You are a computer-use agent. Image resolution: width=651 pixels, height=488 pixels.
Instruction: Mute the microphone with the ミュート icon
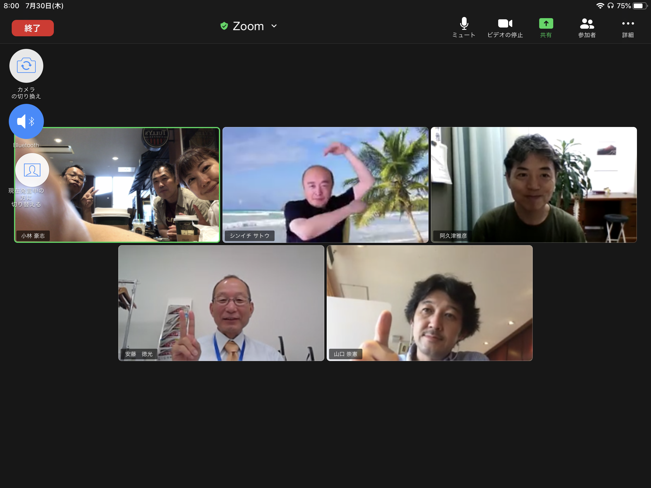tap(464, 24)
